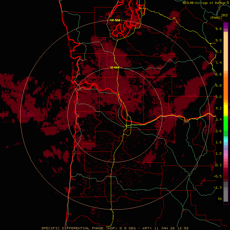Image resolution: width=230 pixels, height=230 pixels.
Task: Click the 2.6 value on the scale
Action: (218, 131)
